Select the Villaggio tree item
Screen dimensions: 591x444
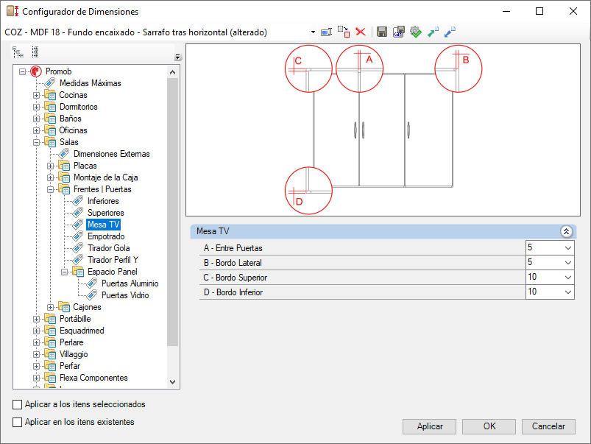pyautogui.click(x=74, y=354)
